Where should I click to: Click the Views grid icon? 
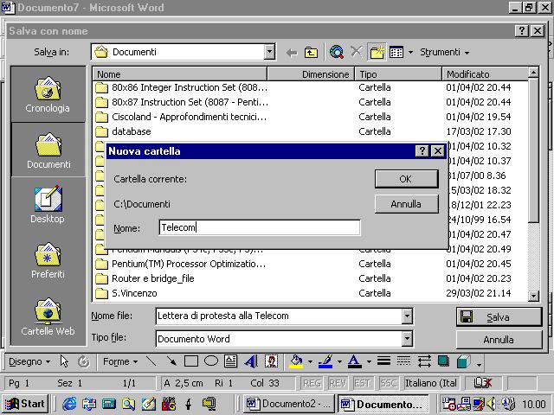396,52
